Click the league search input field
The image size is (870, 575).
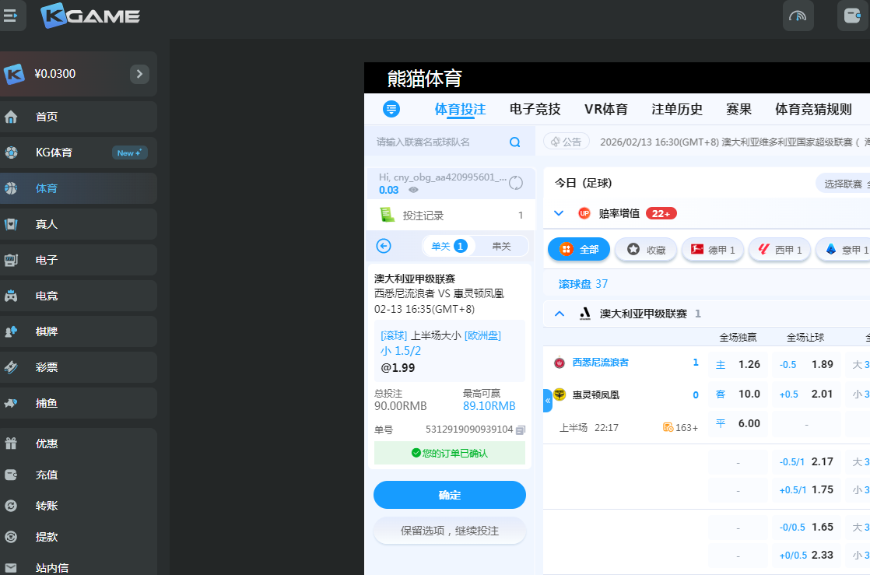[440, 142]
